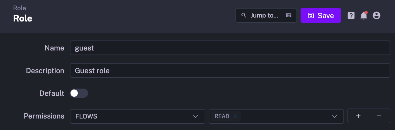395x130 pixels.
Task: Remove the READ permission tag using its x
Action: click(235, 116)
